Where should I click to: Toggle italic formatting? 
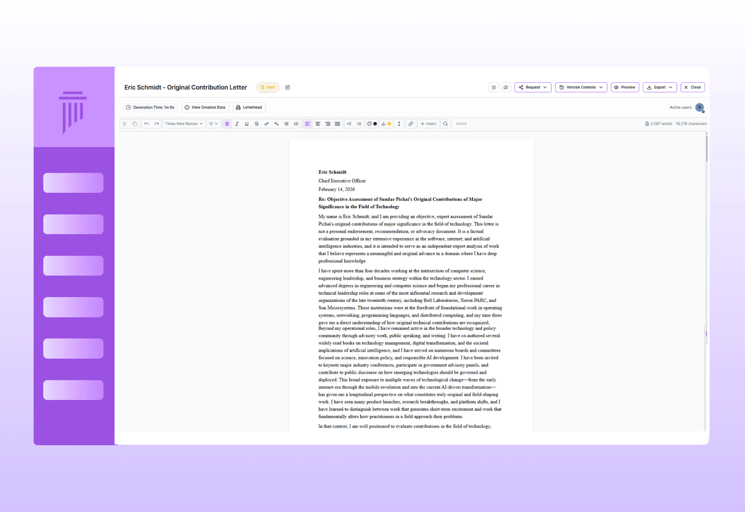237,124
